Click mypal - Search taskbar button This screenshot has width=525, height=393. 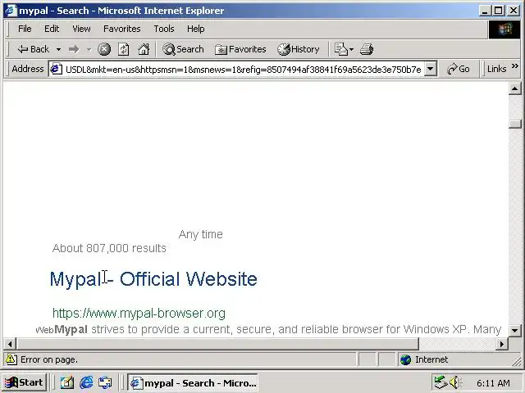pos(193,382)
